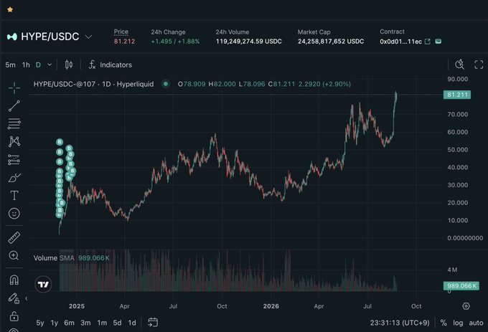
Task: Click the favorite star icon
Action: pyautogui.click(x=10, y=9)
